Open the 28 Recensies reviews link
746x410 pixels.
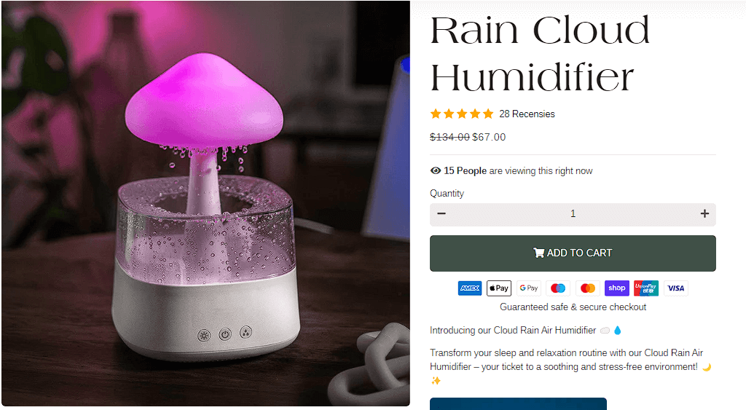point(527,114)
